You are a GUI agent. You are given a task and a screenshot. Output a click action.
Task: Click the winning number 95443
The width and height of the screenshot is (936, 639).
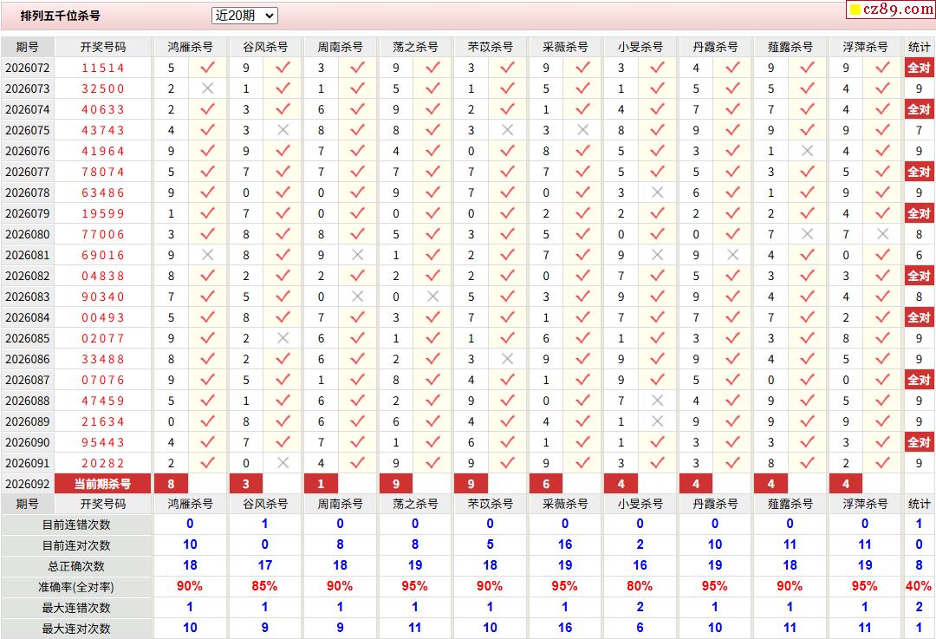click(x=102, y=442)
